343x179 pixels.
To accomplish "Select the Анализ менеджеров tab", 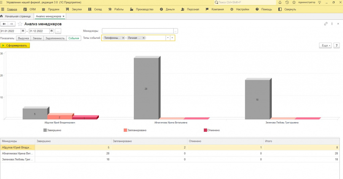I will pos(48,16).
